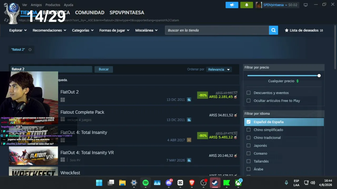Open the Steam announcements megaphone button
This screenshot has width=337, height=189.
(232, 5)
